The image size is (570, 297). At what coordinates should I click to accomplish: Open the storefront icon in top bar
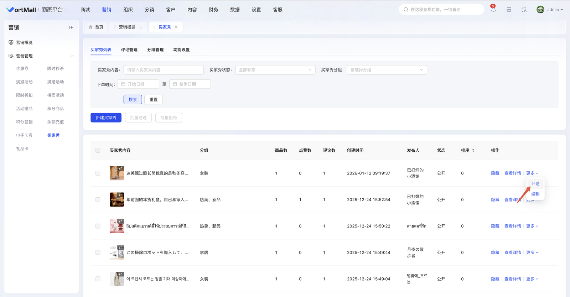coord(509,10)
